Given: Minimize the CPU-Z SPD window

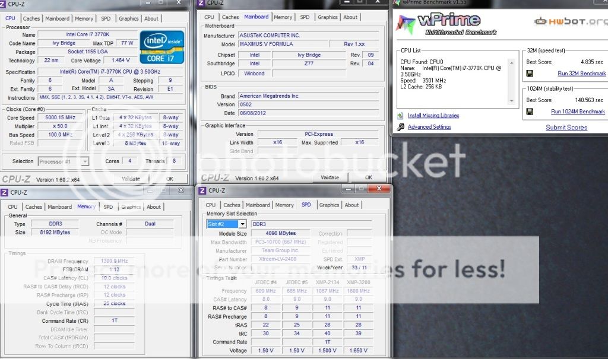Looking at the screenshot, I should 348,189.
